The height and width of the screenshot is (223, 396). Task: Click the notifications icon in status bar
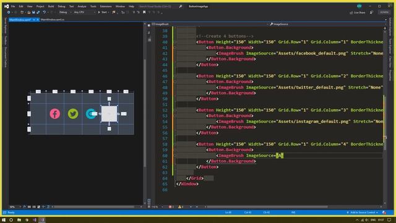384,212
